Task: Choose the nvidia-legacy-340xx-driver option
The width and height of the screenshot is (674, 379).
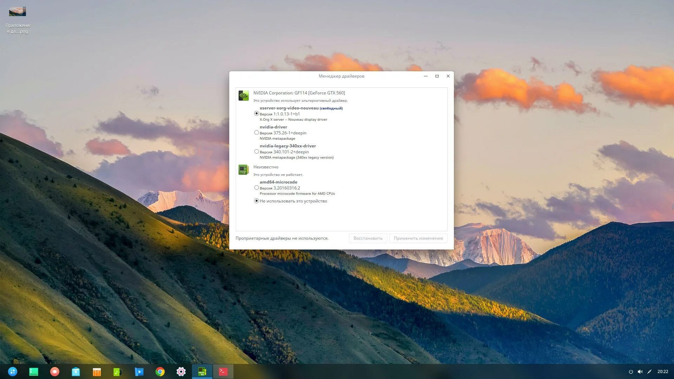Action: (257, 152)
